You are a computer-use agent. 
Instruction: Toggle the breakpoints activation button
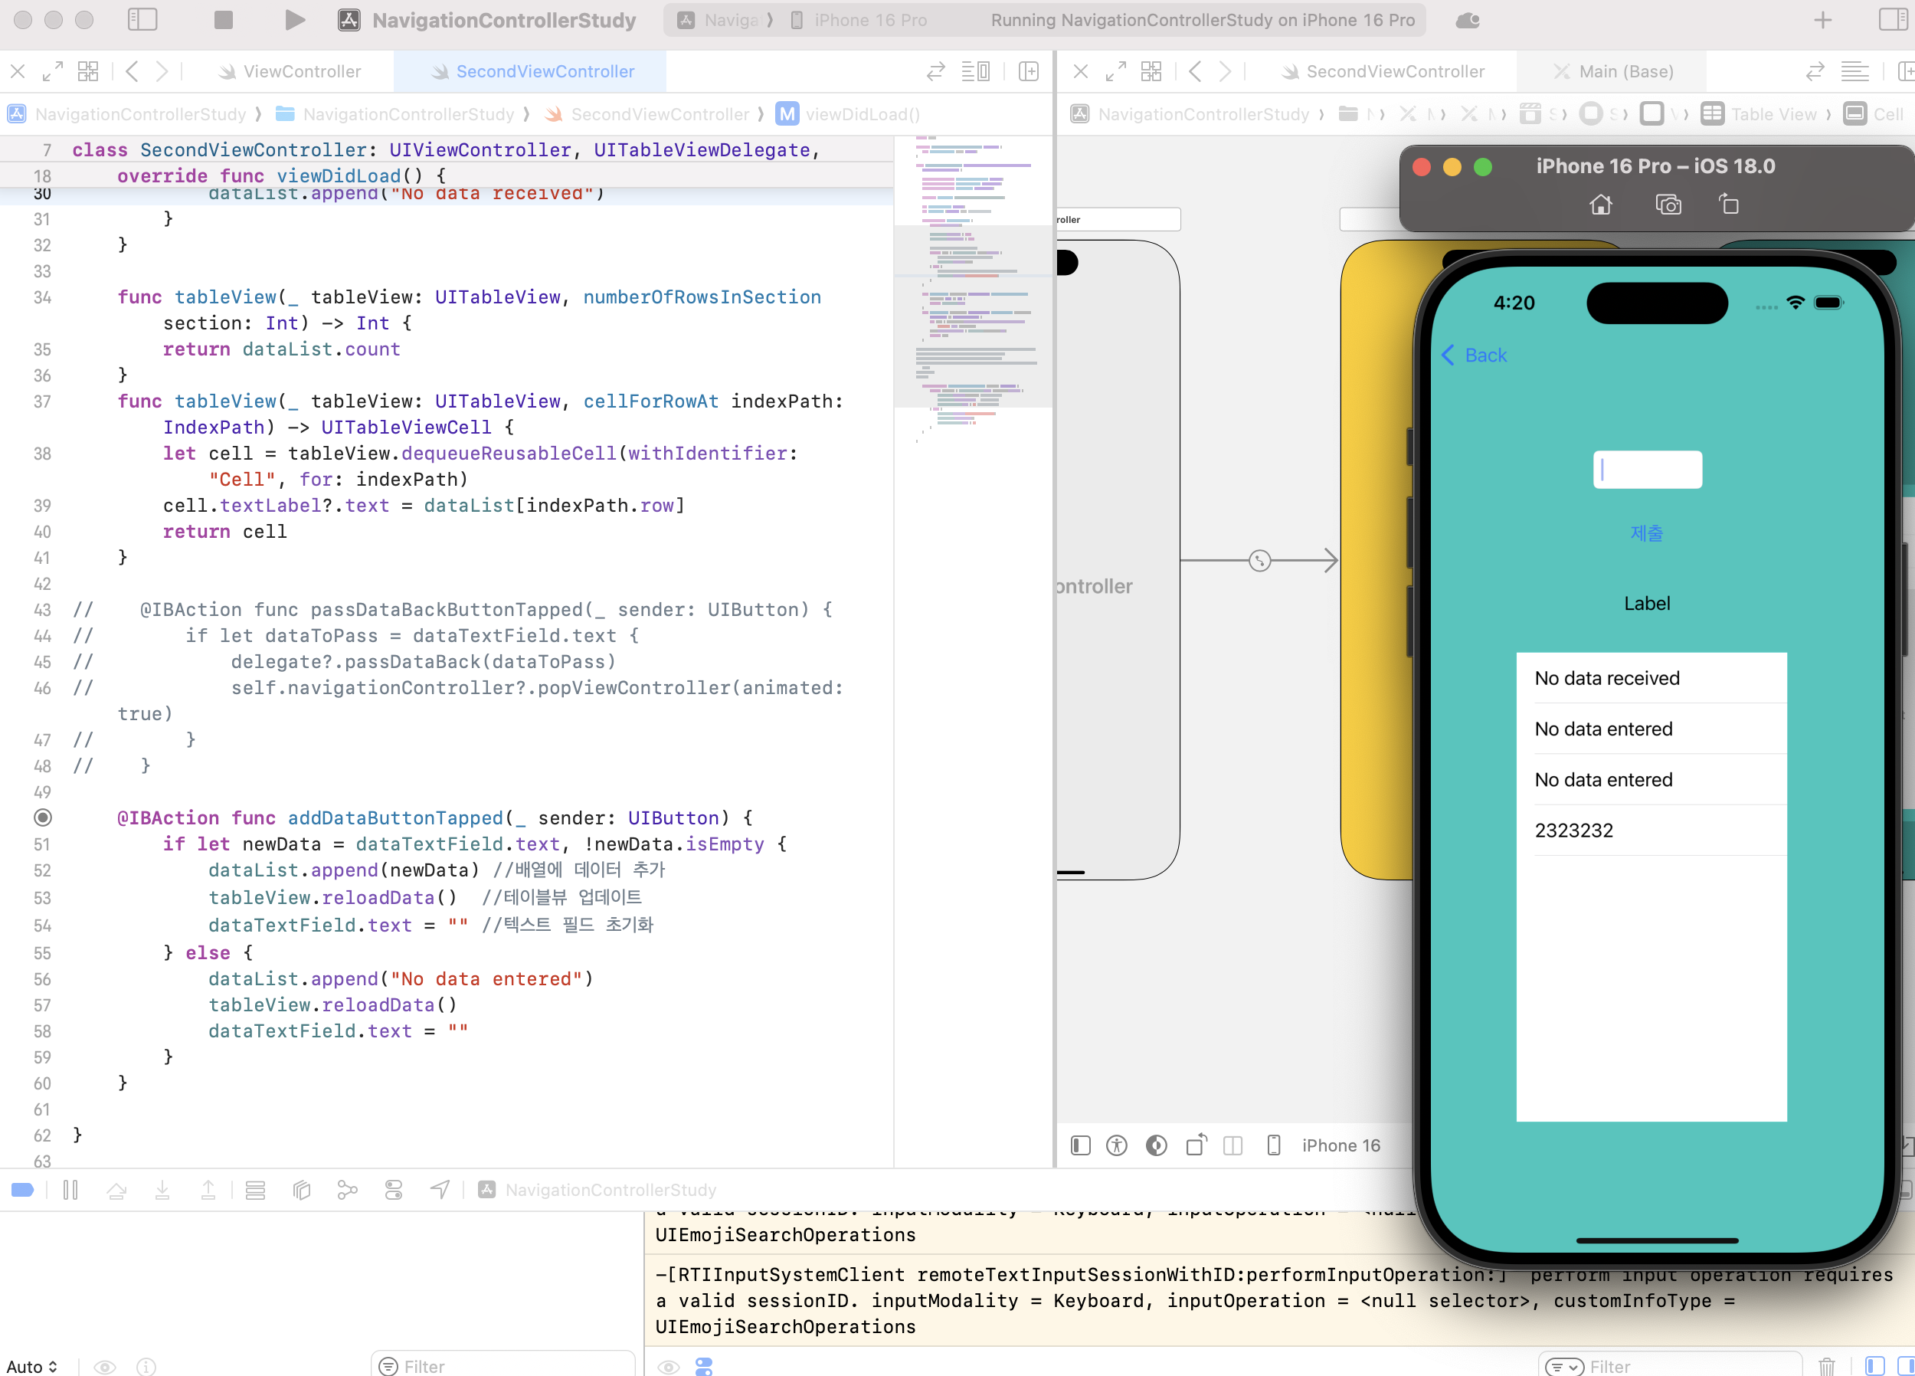[23, 1189]
